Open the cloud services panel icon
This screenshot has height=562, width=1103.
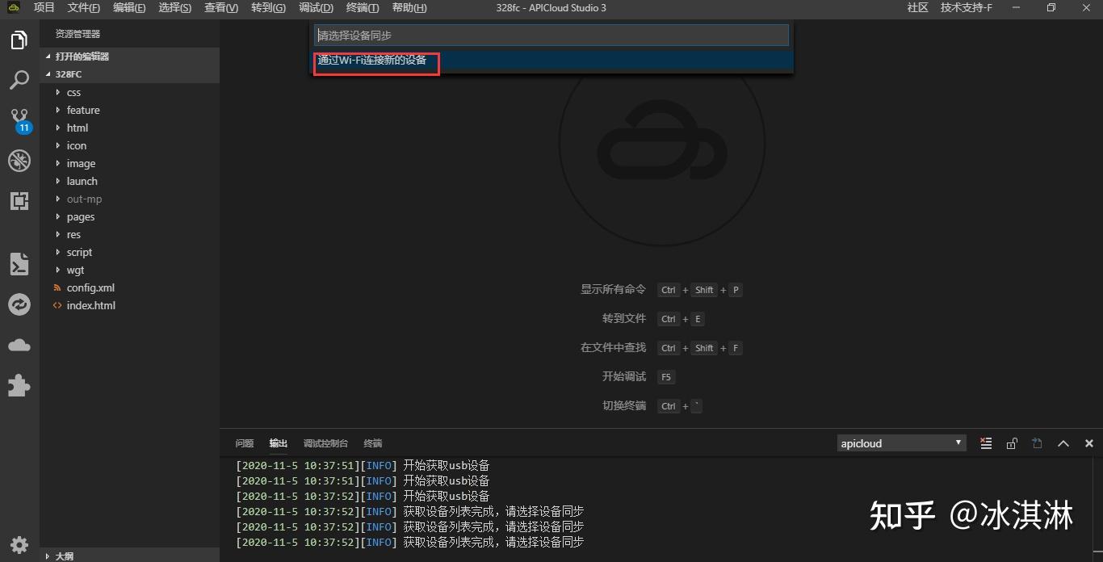pos(19,345)
